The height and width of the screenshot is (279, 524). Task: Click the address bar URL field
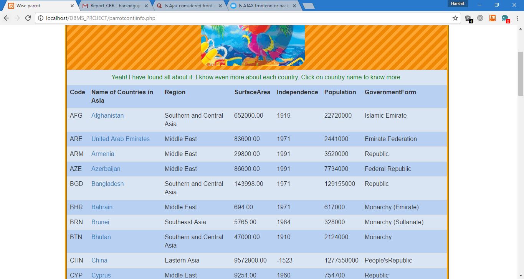pos(248,18)
